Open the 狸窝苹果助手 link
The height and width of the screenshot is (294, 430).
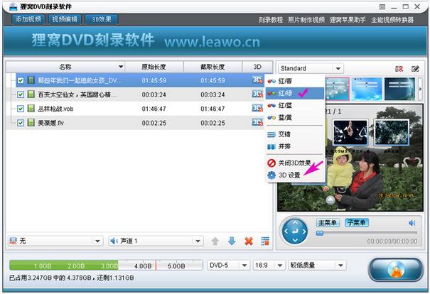[x=348, y=20]
